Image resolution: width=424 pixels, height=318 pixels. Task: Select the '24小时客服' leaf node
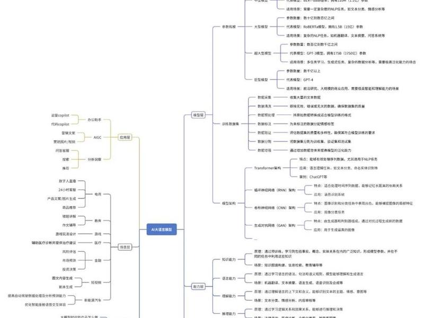click(x=67, y=190)
